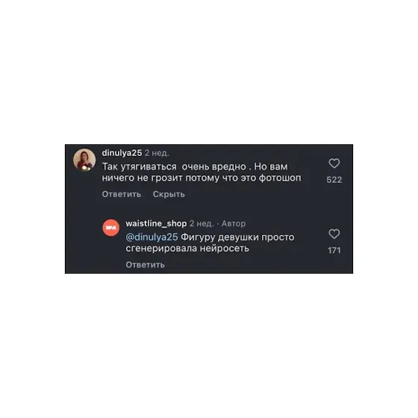Click the 2 нед. timestamp beside dinulya25

pos(157,153)
